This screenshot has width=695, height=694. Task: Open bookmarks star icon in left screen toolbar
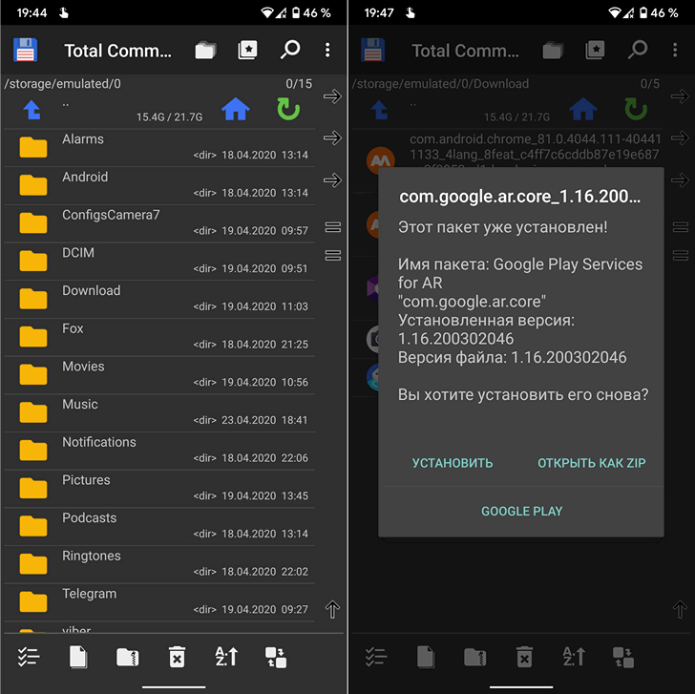coord(247,50)
